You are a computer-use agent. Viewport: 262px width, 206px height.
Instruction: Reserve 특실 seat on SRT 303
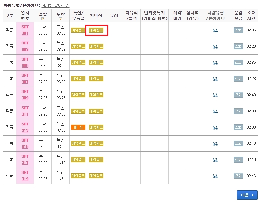pos(78,46)
